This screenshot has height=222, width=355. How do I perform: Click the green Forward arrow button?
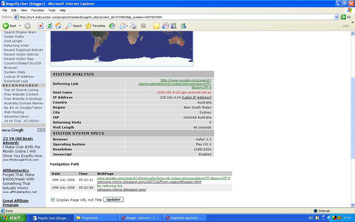tap(27, 26)
